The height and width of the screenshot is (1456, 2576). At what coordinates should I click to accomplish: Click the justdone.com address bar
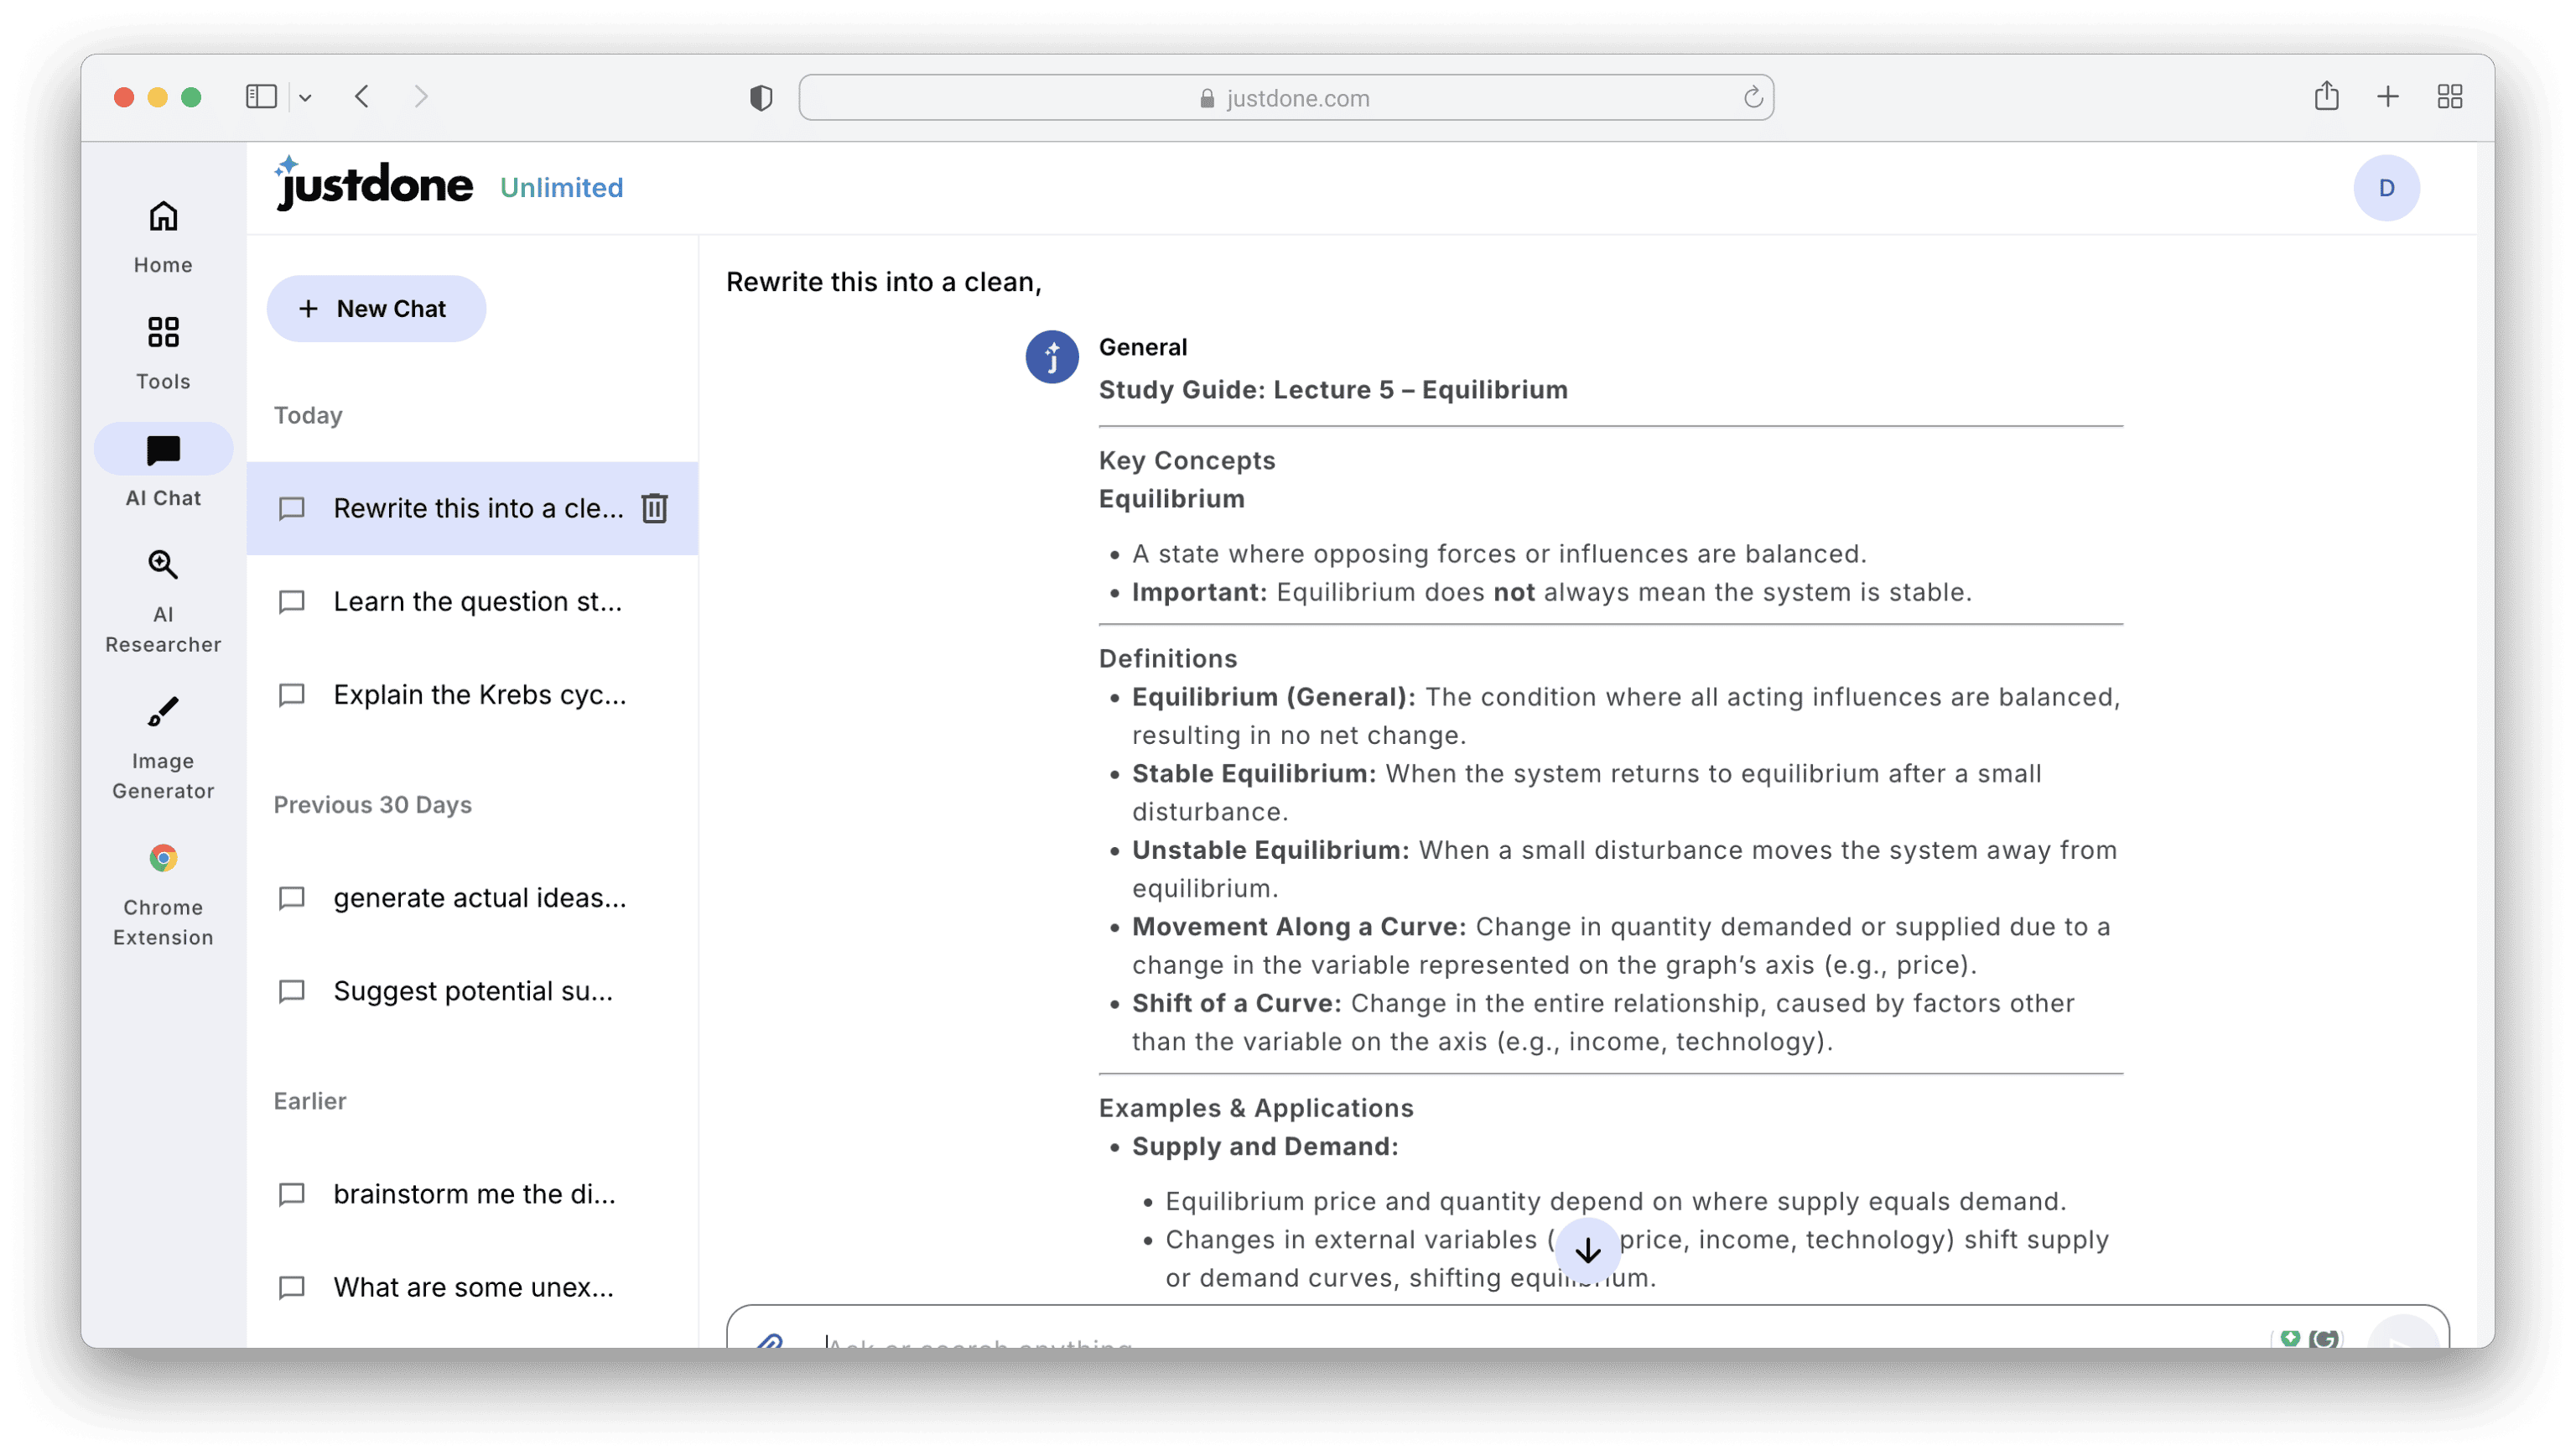click(1285, 98)
